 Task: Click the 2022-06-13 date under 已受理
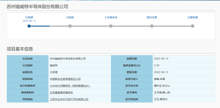click(x=29, y=21)
